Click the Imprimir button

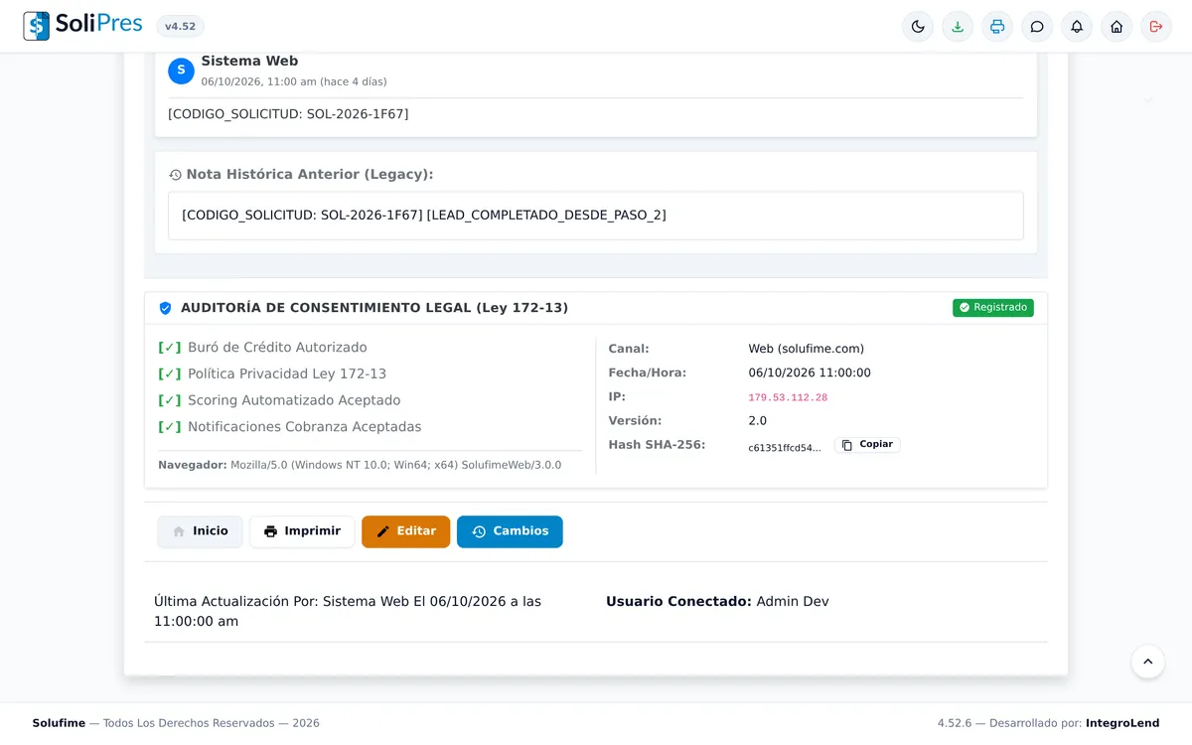pyautogui.click(x=302, y=531)
